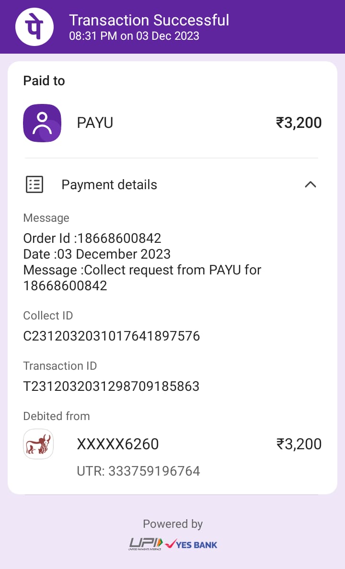Tap the Order Id message line

pos(92,238)
